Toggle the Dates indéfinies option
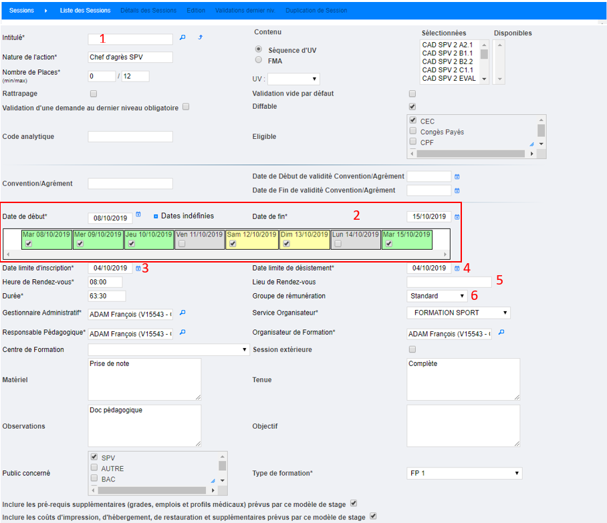 pos(156,216)
